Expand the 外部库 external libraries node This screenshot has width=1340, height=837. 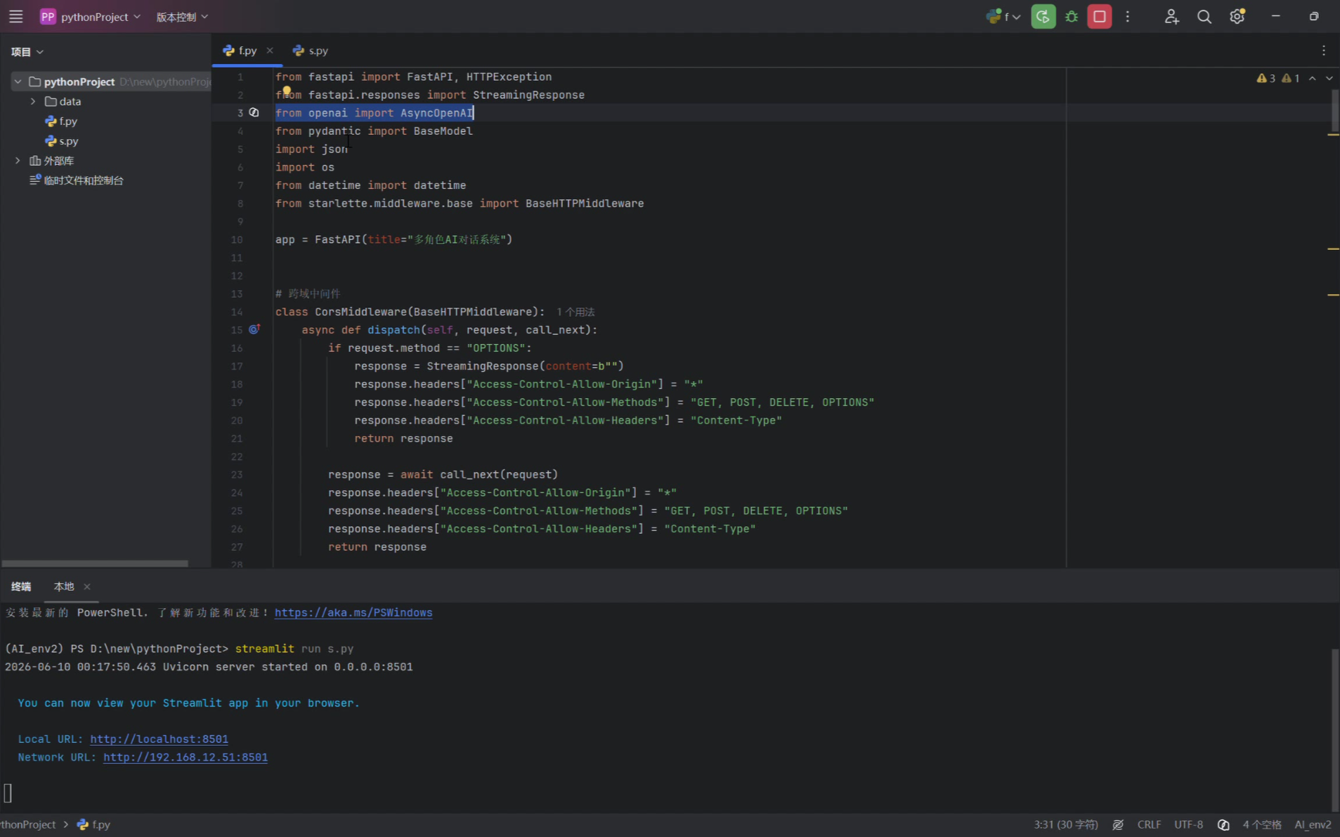18,160
